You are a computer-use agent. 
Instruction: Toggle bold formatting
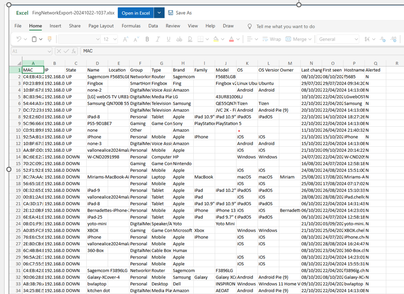point(147,39)
